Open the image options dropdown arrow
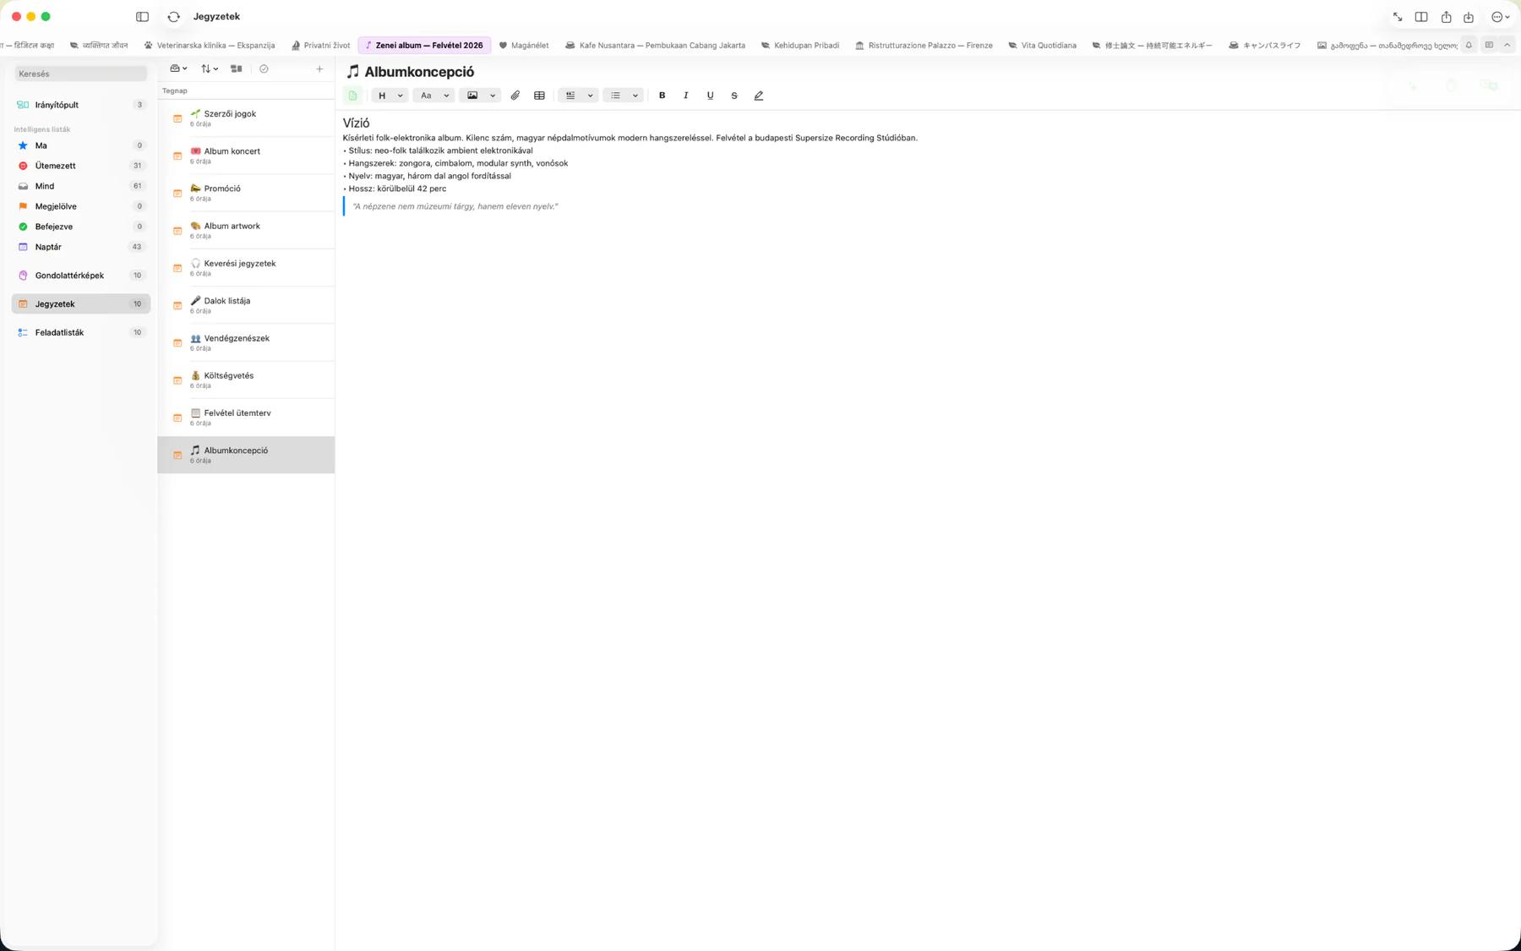This screenshot has height=951, width=1521. (493, 96)
